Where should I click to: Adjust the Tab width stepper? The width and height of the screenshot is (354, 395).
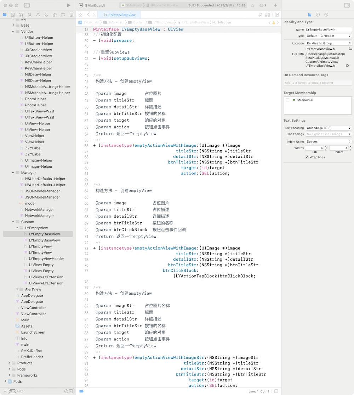[x=326, y=148]
